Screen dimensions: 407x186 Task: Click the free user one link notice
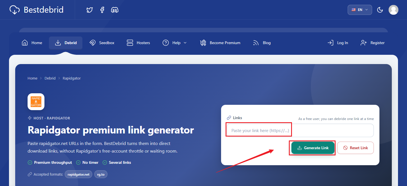click(336, 119)
